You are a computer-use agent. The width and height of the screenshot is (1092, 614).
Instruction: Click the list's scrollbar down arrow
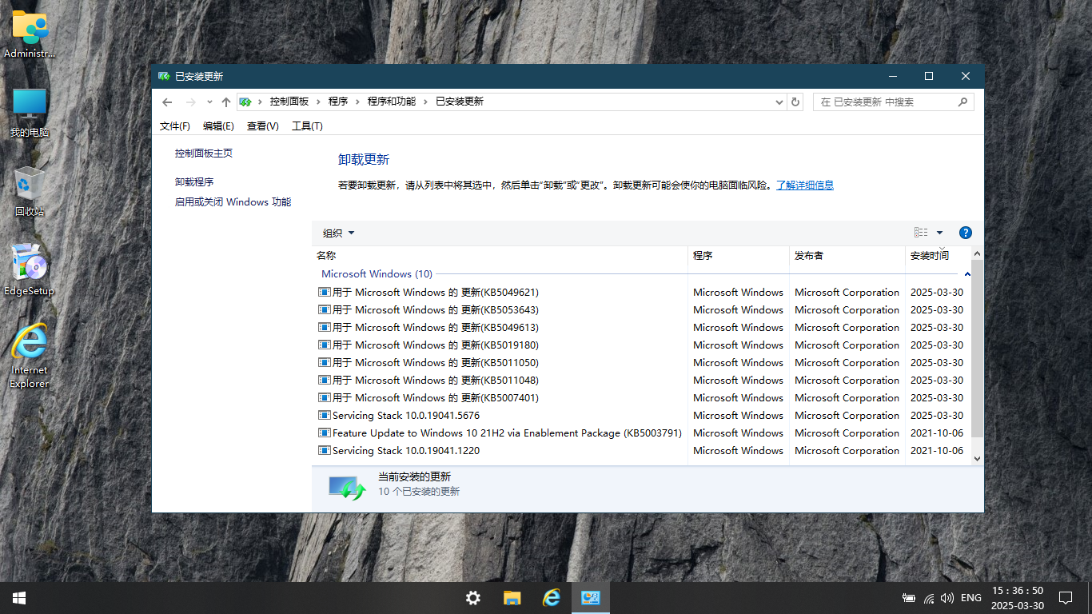pos(977,458)
